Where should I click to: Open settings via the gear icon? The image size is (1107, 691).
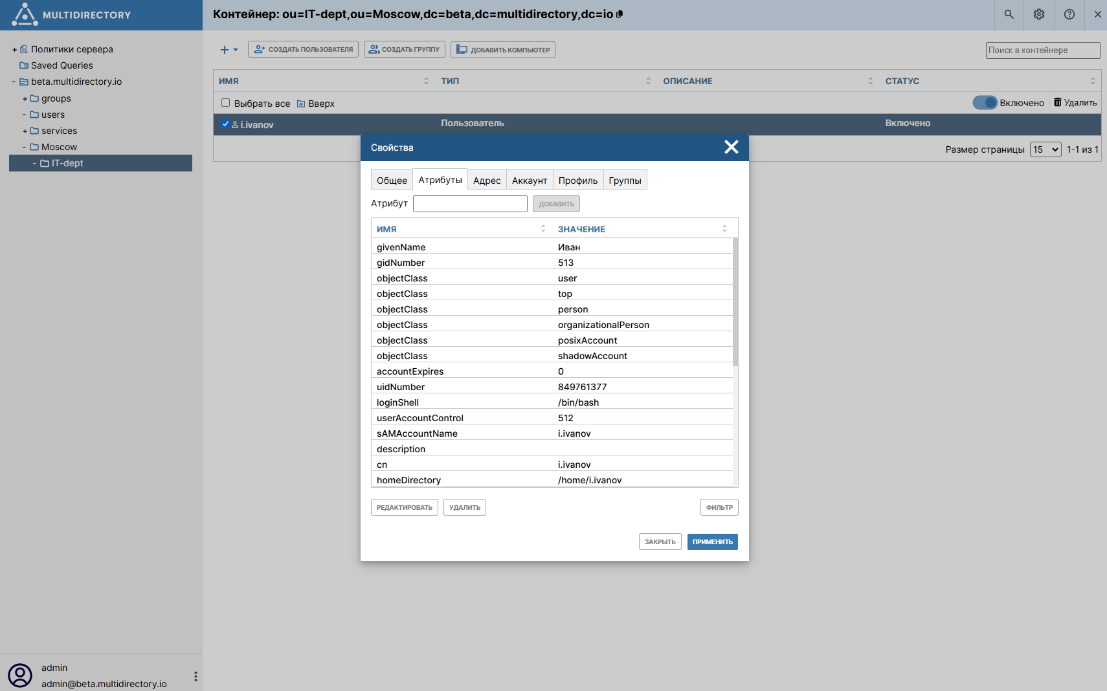(x=1039, y=14)
